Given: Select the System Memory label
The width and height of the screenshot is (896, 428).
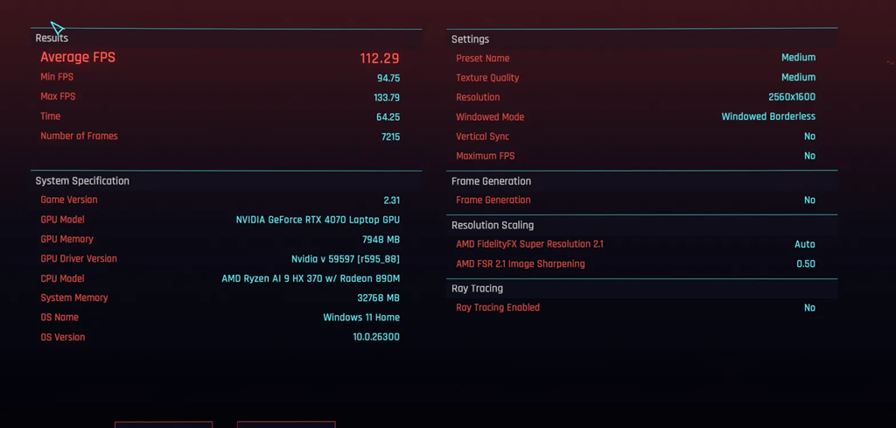Looking at the screenshot, I should [x=74, y=298].
